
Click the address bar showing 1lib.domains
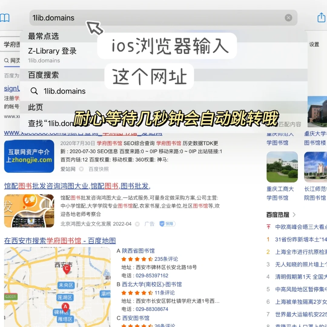163,18
